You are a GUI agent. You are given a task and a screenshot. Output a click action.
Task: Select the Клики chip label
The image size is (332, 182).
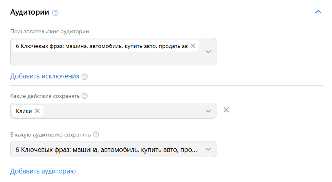24,110
